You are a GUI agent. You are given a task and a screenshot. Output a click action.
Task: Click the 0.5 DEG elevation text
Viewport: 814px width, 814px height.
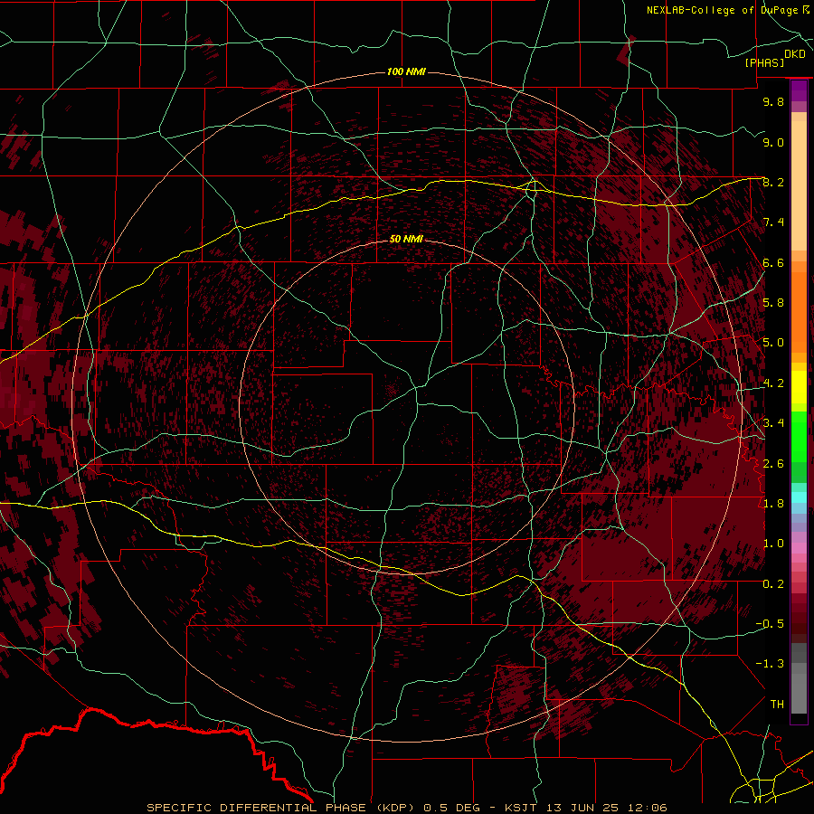451,808
